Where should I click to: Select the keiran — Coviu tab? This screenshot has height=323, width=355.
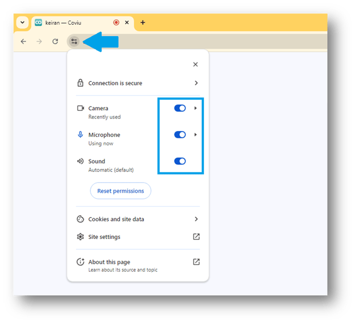click(x=83, y=23)
